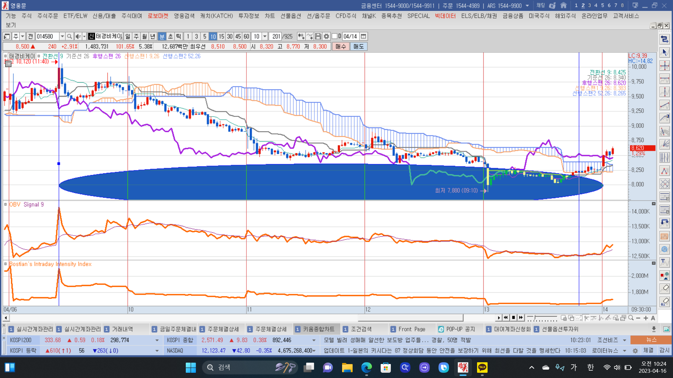The width and height of the screenshot is (673, 378).
Task: Click the 매도 sell button
Action: [x=358, y=47]
